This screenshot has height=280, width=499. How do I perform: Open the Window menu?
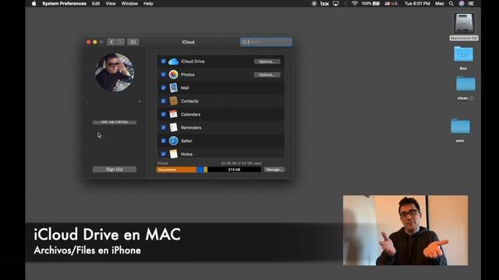point(129,3)
